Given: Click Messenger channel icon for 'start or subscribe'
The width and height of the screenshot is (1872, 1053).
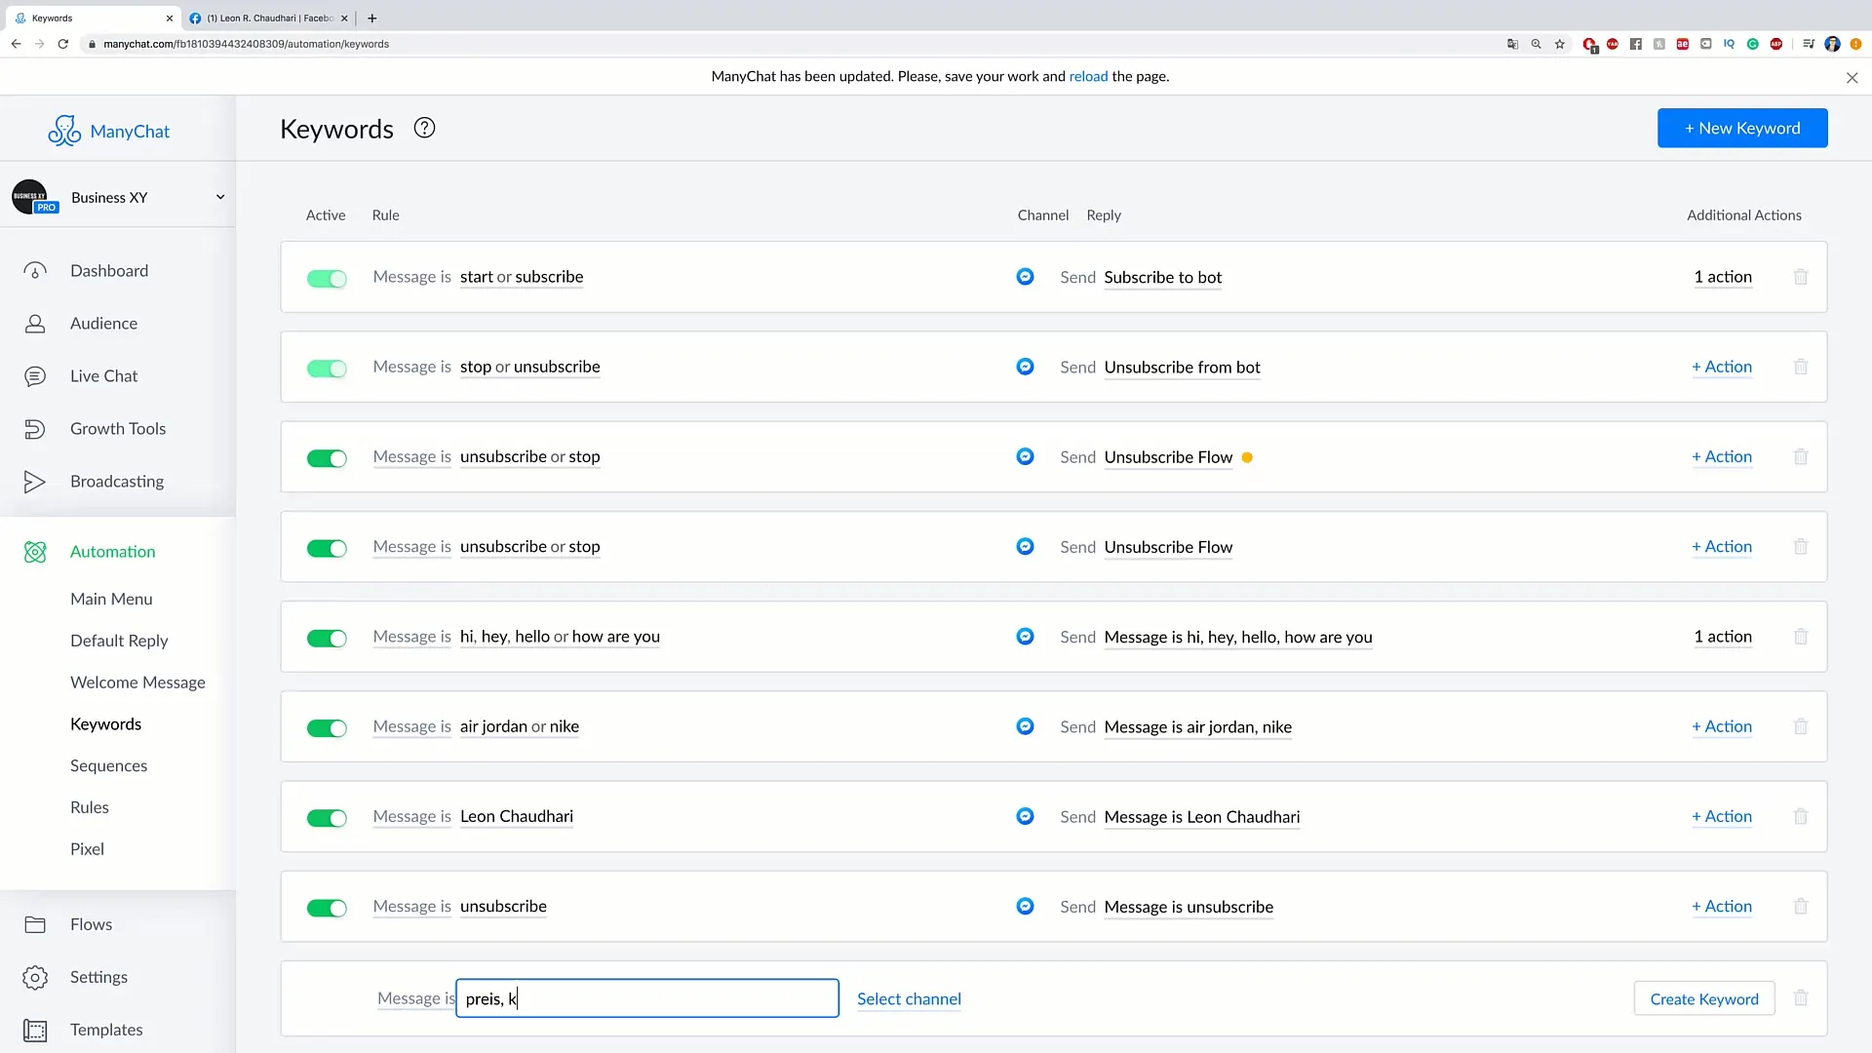Looking at the screenshot, I should 1025,277.
